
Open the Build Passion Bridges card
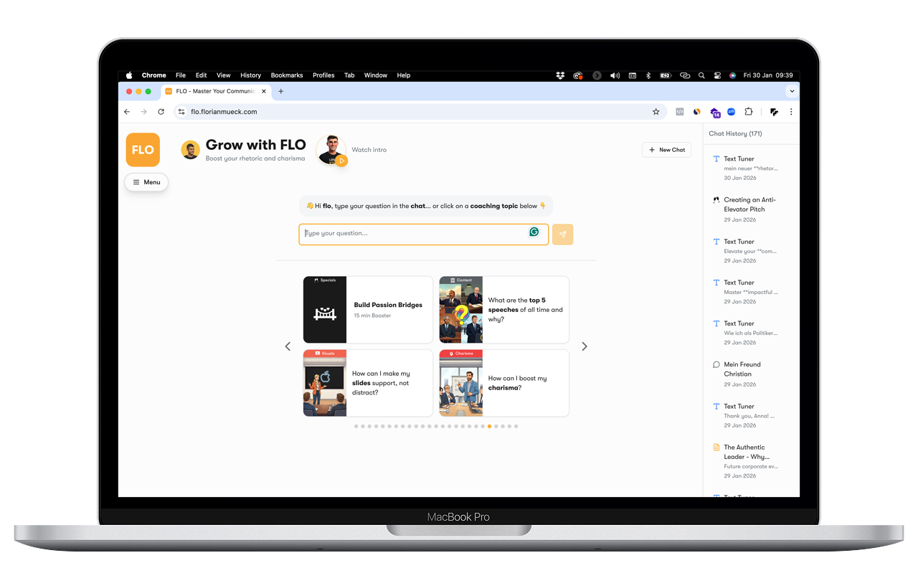pyautogui.click(x=368, y=310)
